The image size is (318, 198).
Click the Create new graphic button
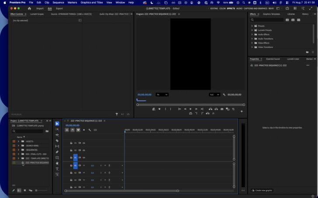(262, 190)
